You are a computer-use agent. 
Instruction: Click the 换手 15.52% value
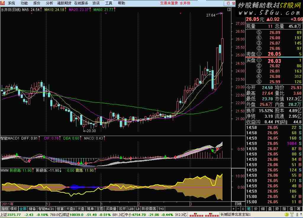(266, 111)
